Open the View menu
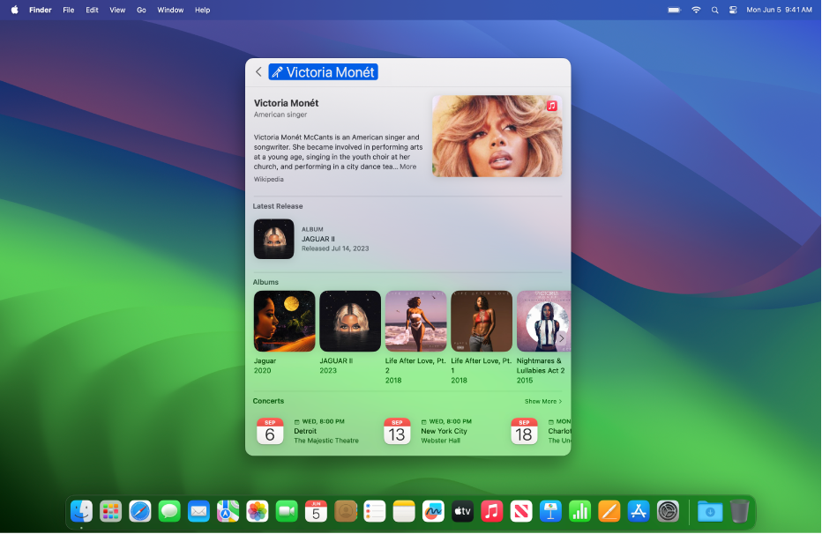The image size is (822, 534). tap(117, 10)
